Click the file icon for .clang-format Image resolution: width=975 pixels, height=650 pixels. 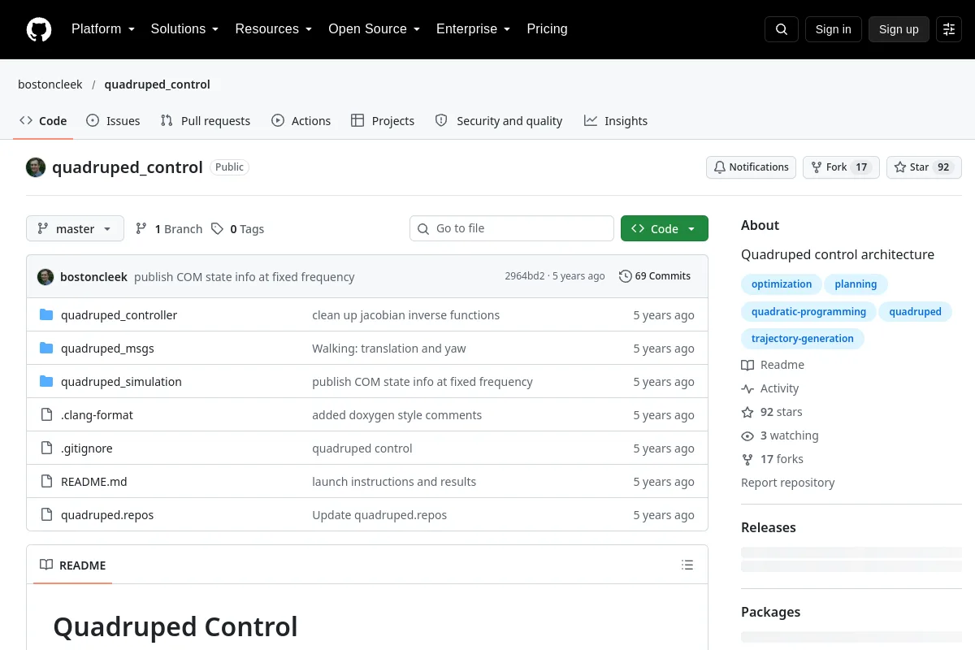46,415
